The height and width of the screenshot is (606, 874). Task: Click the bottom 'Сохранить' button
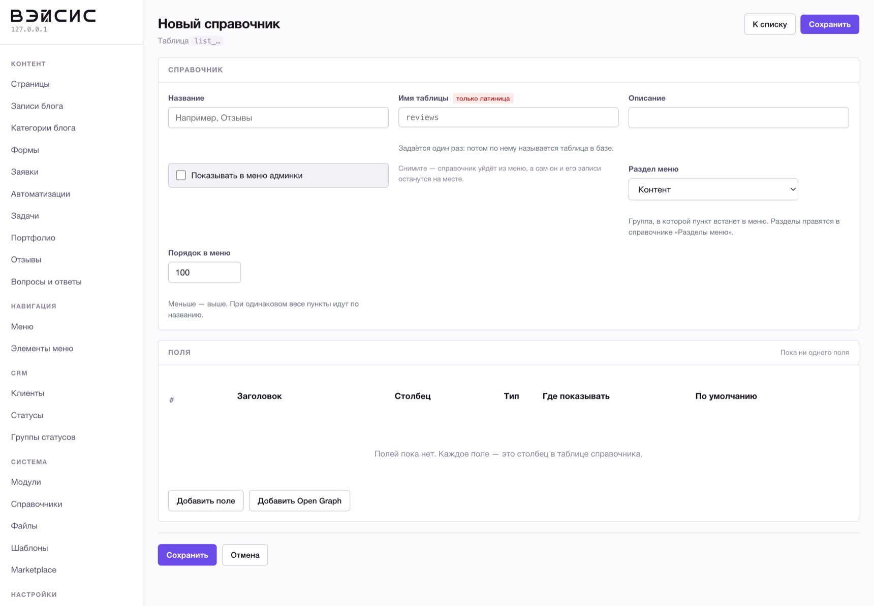click(187, 555)
